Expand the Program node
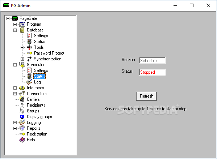Viewport: 217px width, 159px height. point(15,24)
